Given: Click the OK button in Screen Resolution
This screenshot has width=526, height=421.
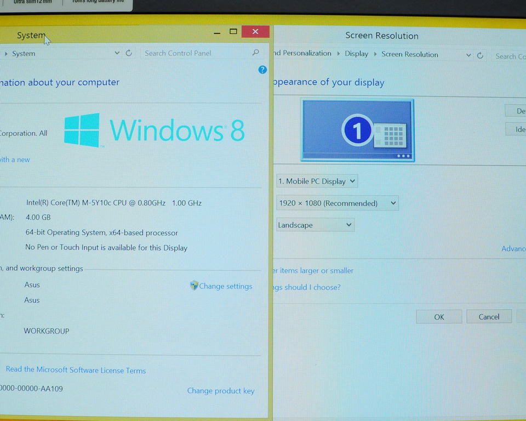Looking at the screenshot, I should click(x=439, y=317).
